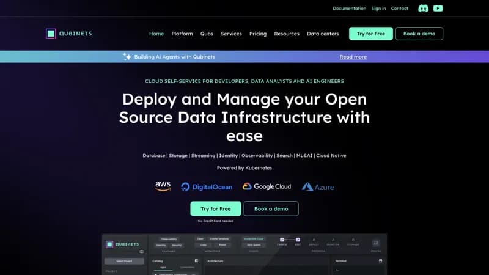Screen dimensions: 489x275
Task: Click Observability chip in dashboard preview
Action: (x=169, y=239)
